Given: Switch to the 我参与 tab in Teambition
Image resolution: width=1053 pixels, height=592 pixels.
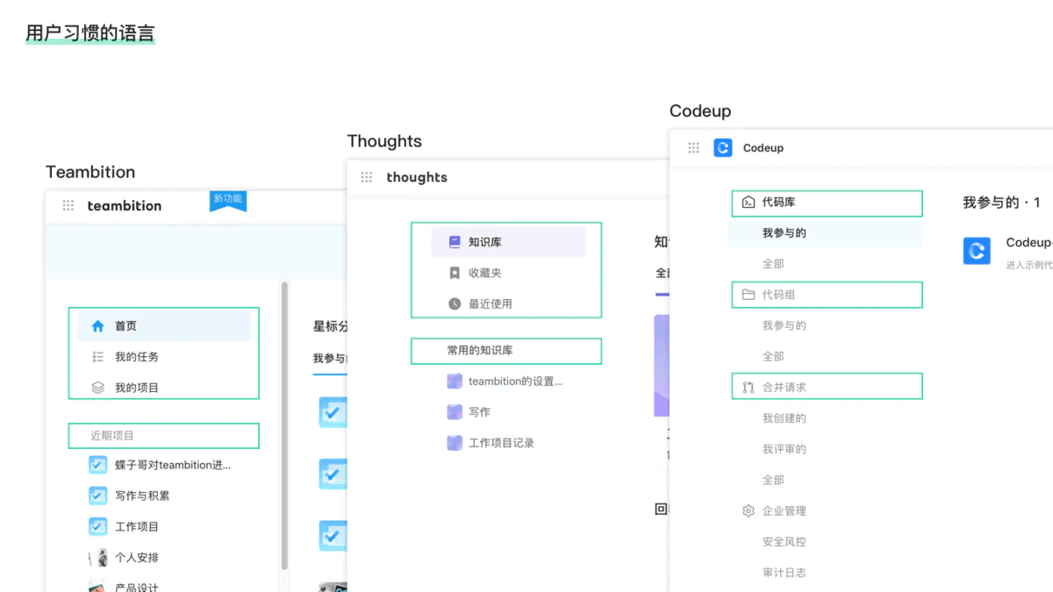Looking at the screenshot, I should coord(331,359).
